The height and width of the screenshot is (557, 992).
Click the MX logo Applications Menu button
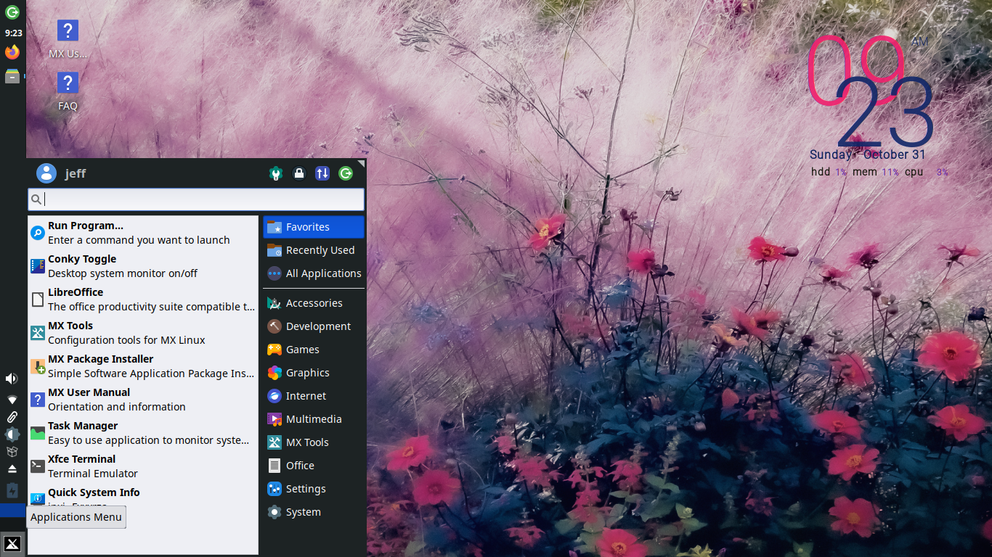tap(12, 544)
